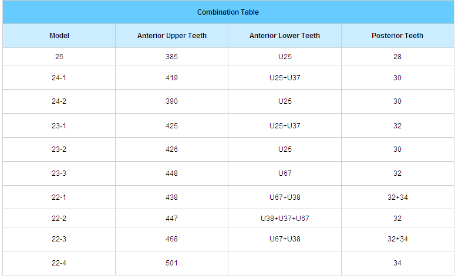Click the 24-1 model cell
455x276 pixels.
(x=59, y=78)
